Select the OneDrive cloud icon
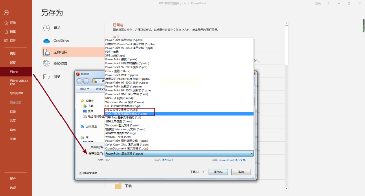365x196 pixels. pyautogui.click(x=47, y=41)
